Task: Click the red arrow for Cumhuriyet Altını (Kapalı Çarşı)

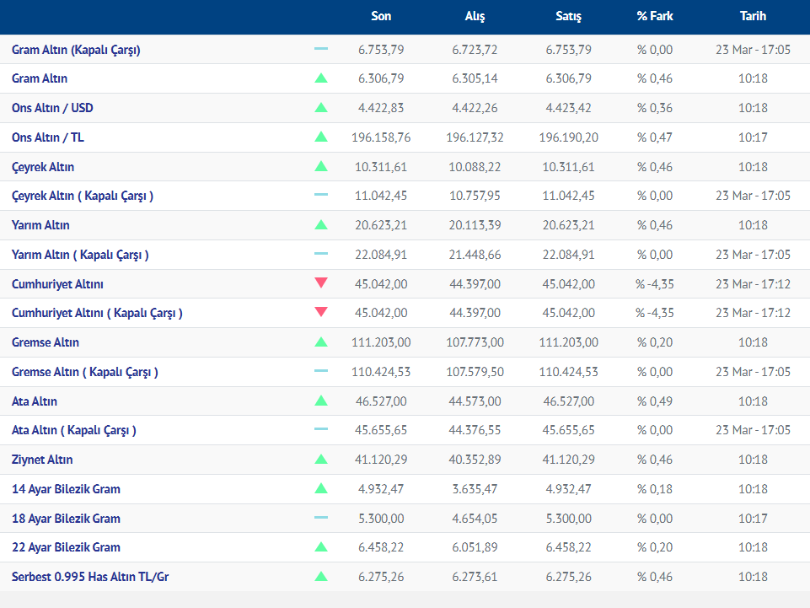Action: pyautogui.click(x=320, y=313)
